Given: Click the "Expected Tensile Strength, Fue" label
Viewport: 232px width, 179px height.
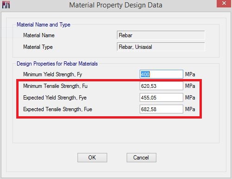Looking at the screenshot, I should point(58,109).
